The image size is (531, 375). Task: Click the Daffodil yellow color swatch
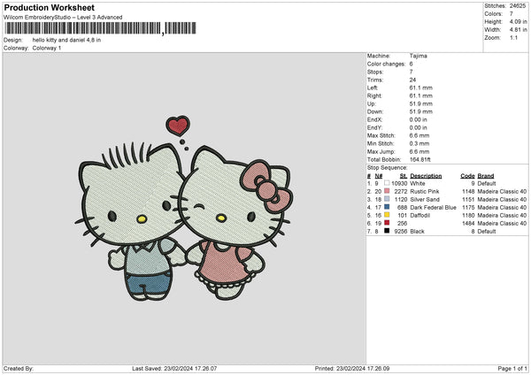coord(387,215)
